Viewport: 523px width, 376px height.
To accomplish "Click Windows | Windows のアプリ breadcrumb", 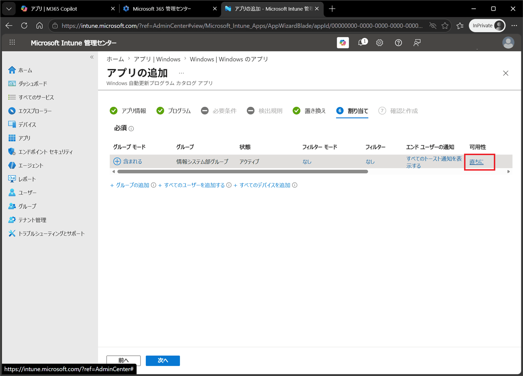I will (229, 59).
